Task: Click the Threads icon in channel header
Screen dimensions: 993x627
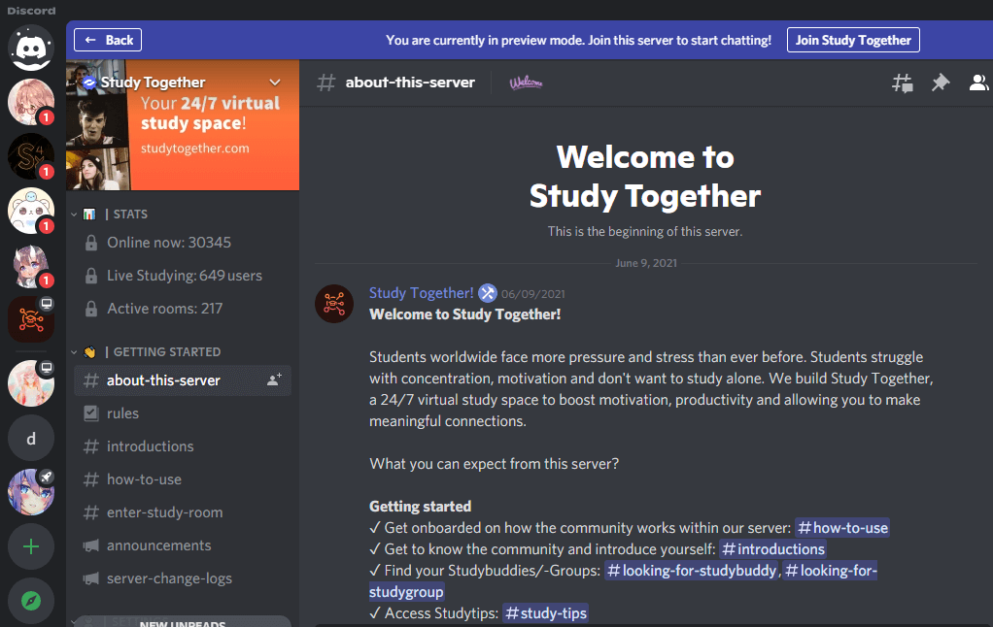Action: click(903, 82)
